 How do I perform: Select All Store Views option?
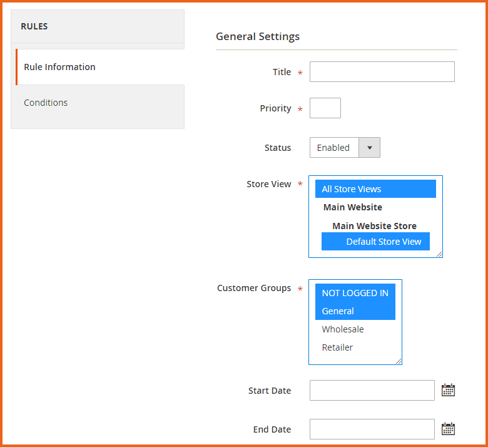(375, 189)
